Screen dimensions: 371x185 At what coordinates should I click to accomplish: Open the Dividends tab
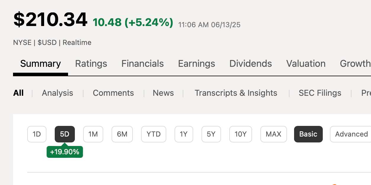251,64
